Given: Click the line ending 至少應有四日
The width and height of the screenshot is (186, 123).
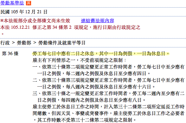Looking at the screenshot, I should pyautogui.click(x=94, y=74).
